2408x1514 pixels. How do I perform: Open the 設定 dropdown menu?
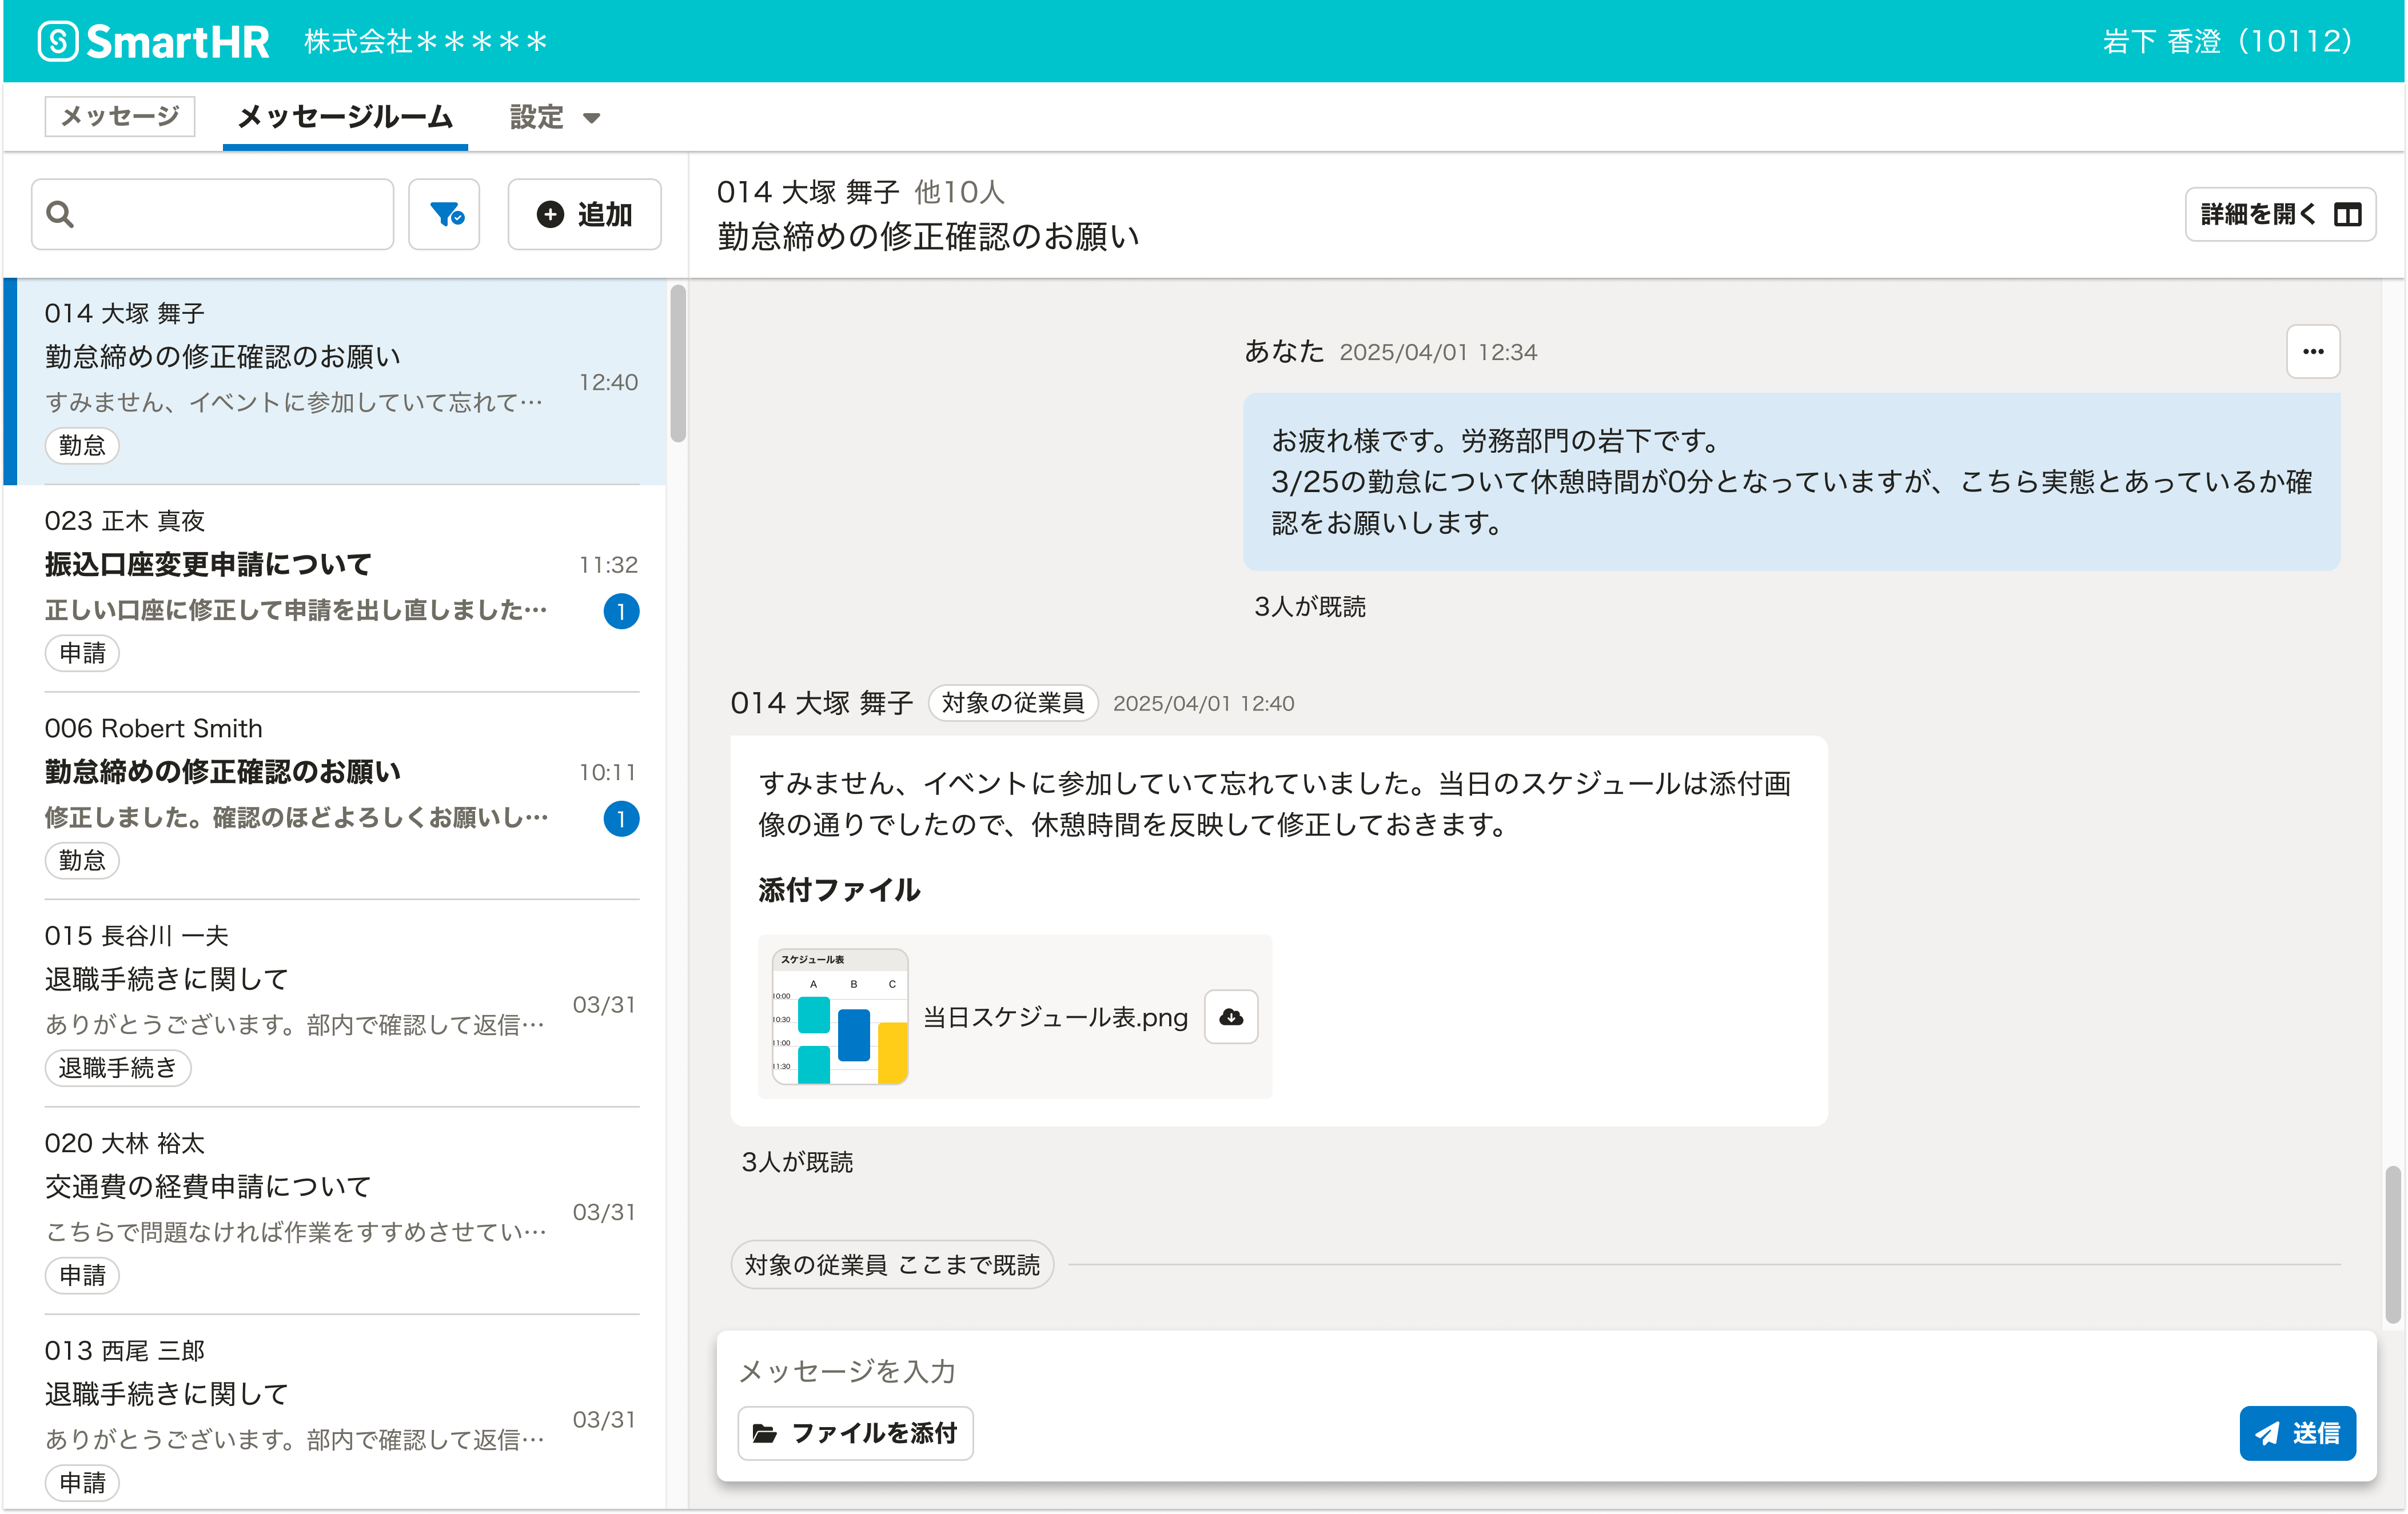[554, 117]
